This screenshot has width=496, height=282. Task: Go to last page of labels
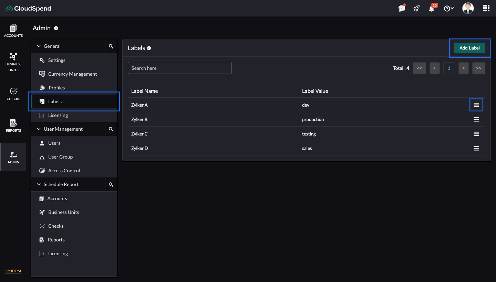click(x=478, y=68)
